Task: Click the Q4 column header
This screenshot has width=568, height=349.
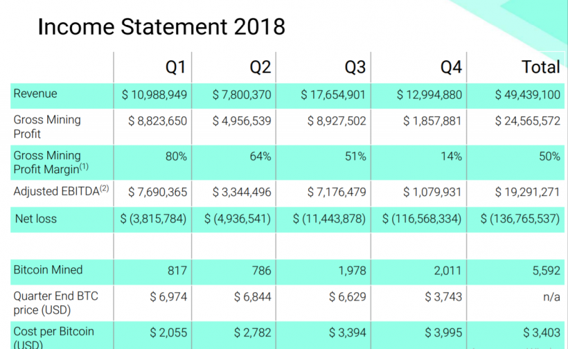Action: 451,67
